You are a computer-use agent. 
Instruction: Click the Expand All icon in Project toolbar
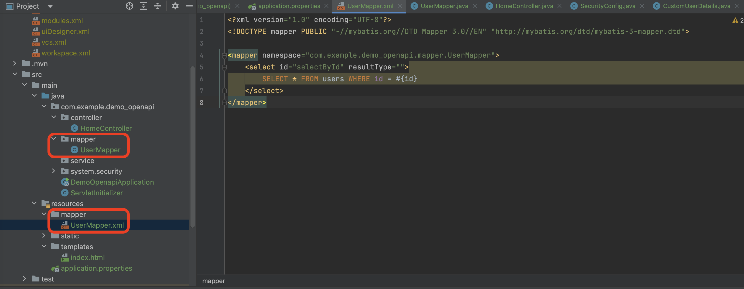pyautogui.click(x=144, y=6)
